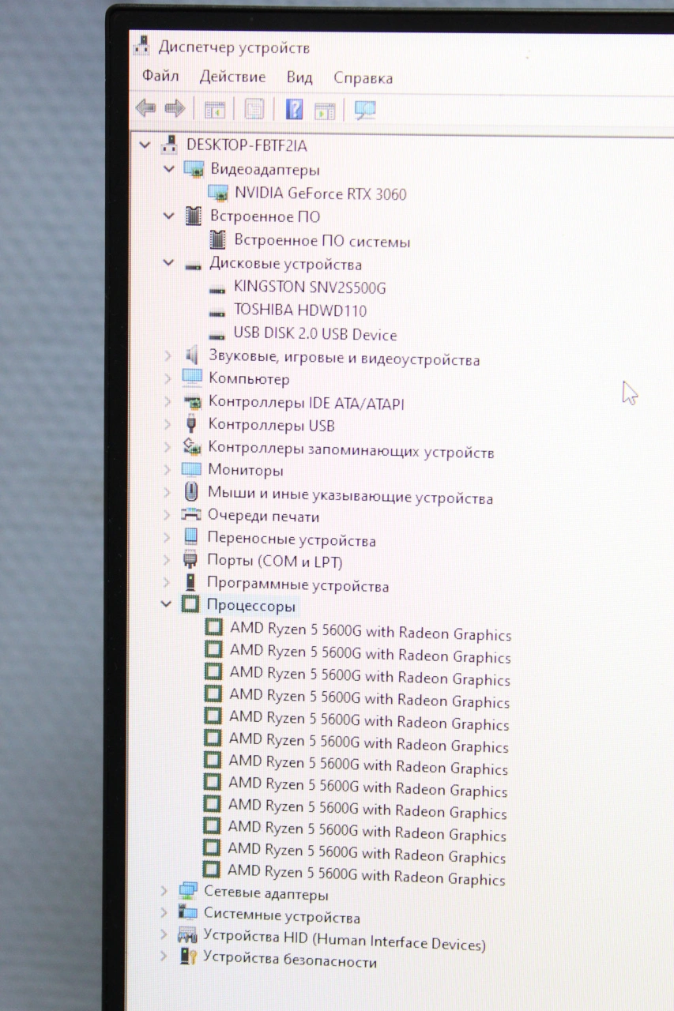Screen dimensions: 674x1011
Task: Click the KINGSTON SNV2S500G drive icon
Action: coord(217,289)
